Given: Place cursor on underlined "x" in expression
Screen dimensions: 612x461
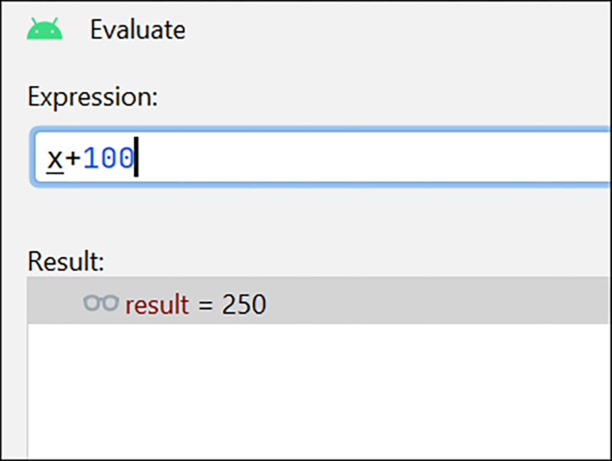Looking at the screenshot, I should click(x=54, y=158).
